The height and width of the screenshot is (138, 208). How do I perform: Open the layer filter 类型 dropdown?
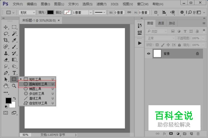click(x=157, y=31)
